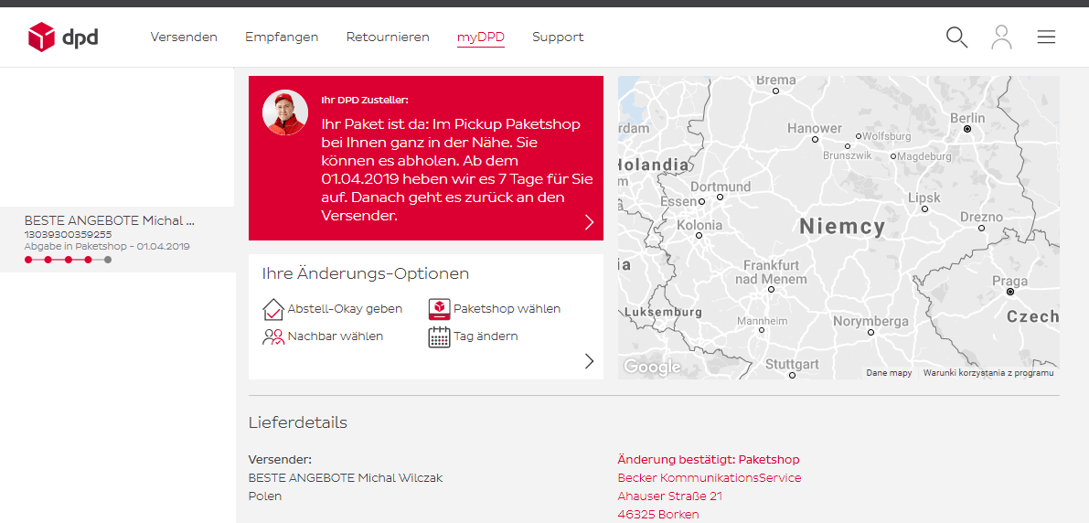
Task: Open the Warunki korzystania z programu link
Action: coord(988,373)
